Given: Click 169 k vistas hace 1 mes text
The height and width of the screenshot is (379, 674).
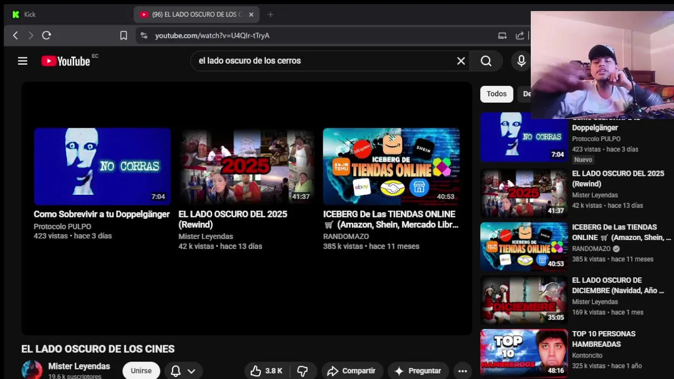Looking at the screenshot, I should [608, 312].
